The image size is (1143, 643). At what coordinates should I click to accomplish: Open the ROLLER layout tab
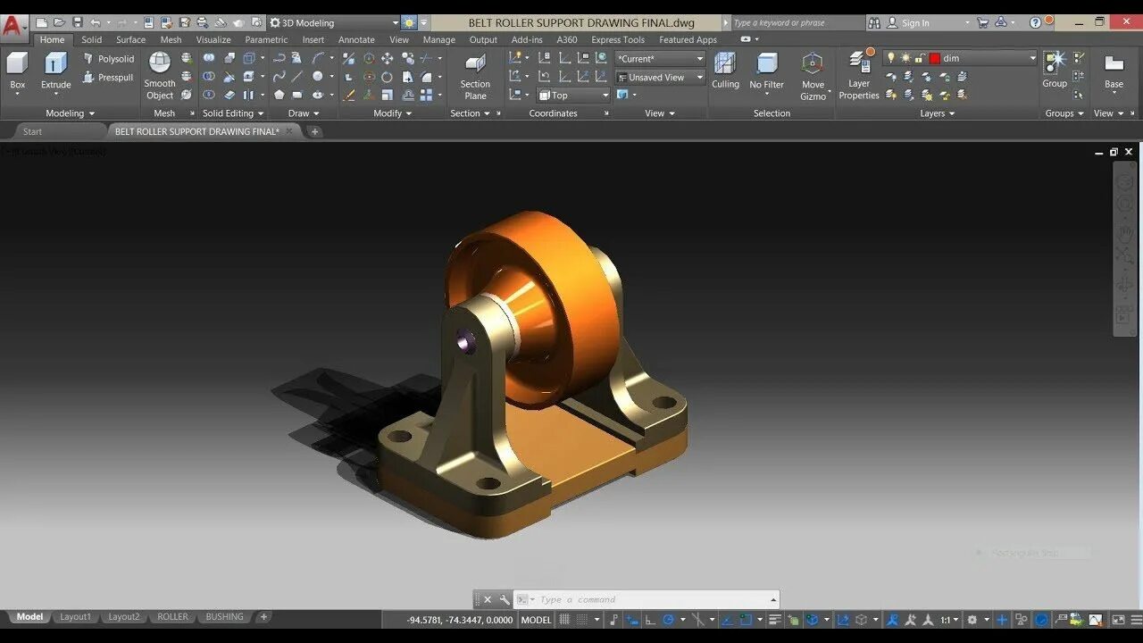[172, 617]
